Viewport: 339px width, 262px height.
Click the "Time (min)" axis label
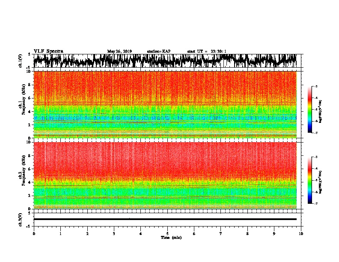coord(171,238)
